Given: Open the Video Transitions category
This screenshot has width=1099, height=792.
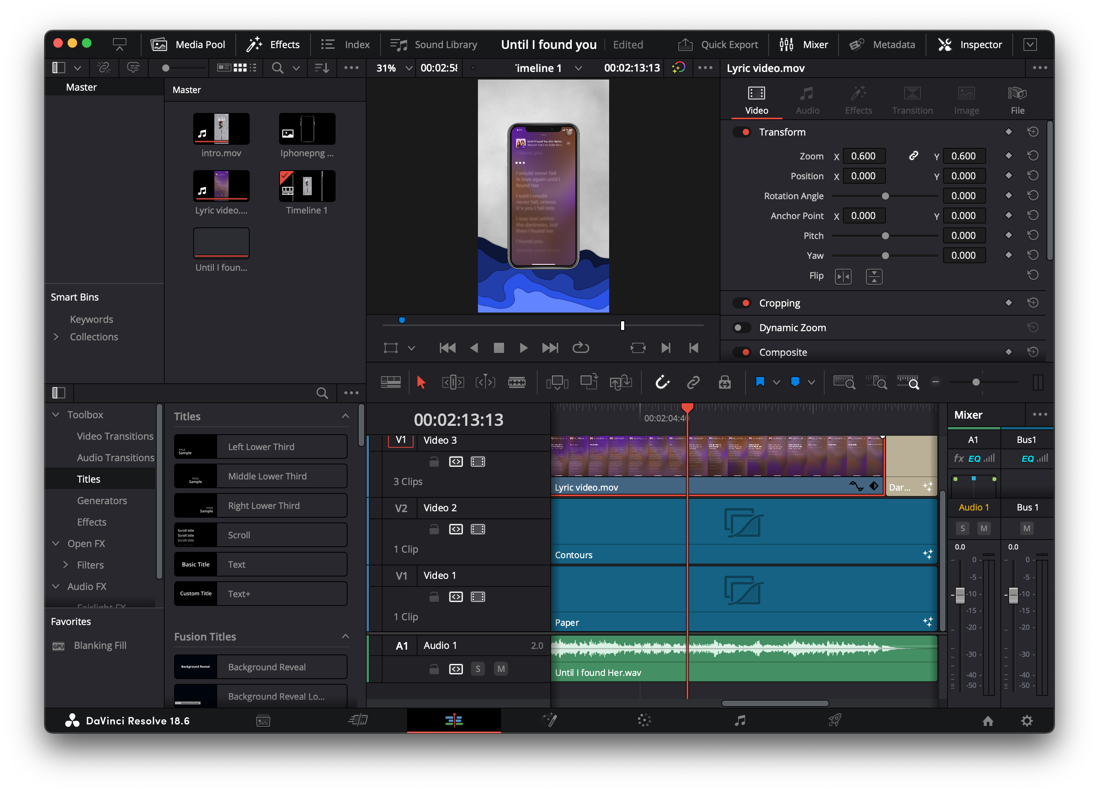Looking at the screenshot, I should click(115, 436).
